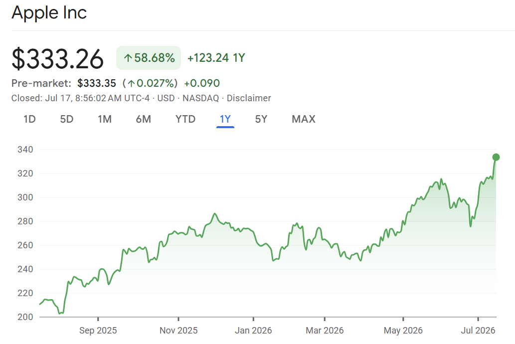Image resolution: width=515 pixels, height=344 pixels.
Task: Click the pre-market price $333.35
Action: coord(97,83)
